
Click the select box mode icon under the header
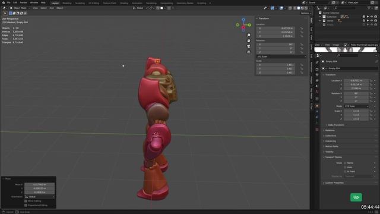tap(11, 13)
